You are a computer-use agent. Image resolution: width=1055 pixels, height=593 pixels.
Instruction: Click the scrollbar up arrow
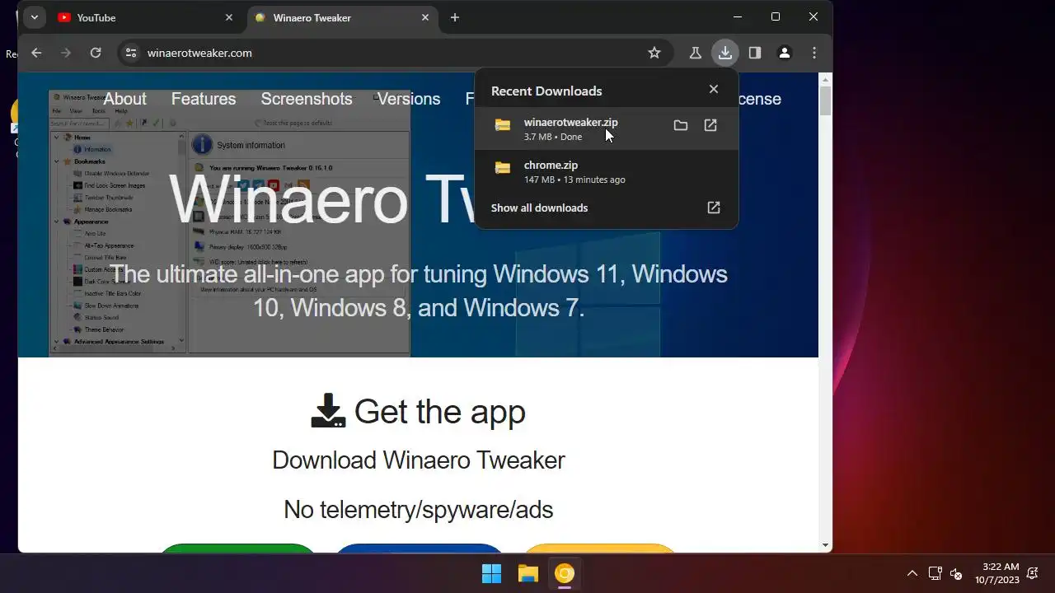point(826,78)
